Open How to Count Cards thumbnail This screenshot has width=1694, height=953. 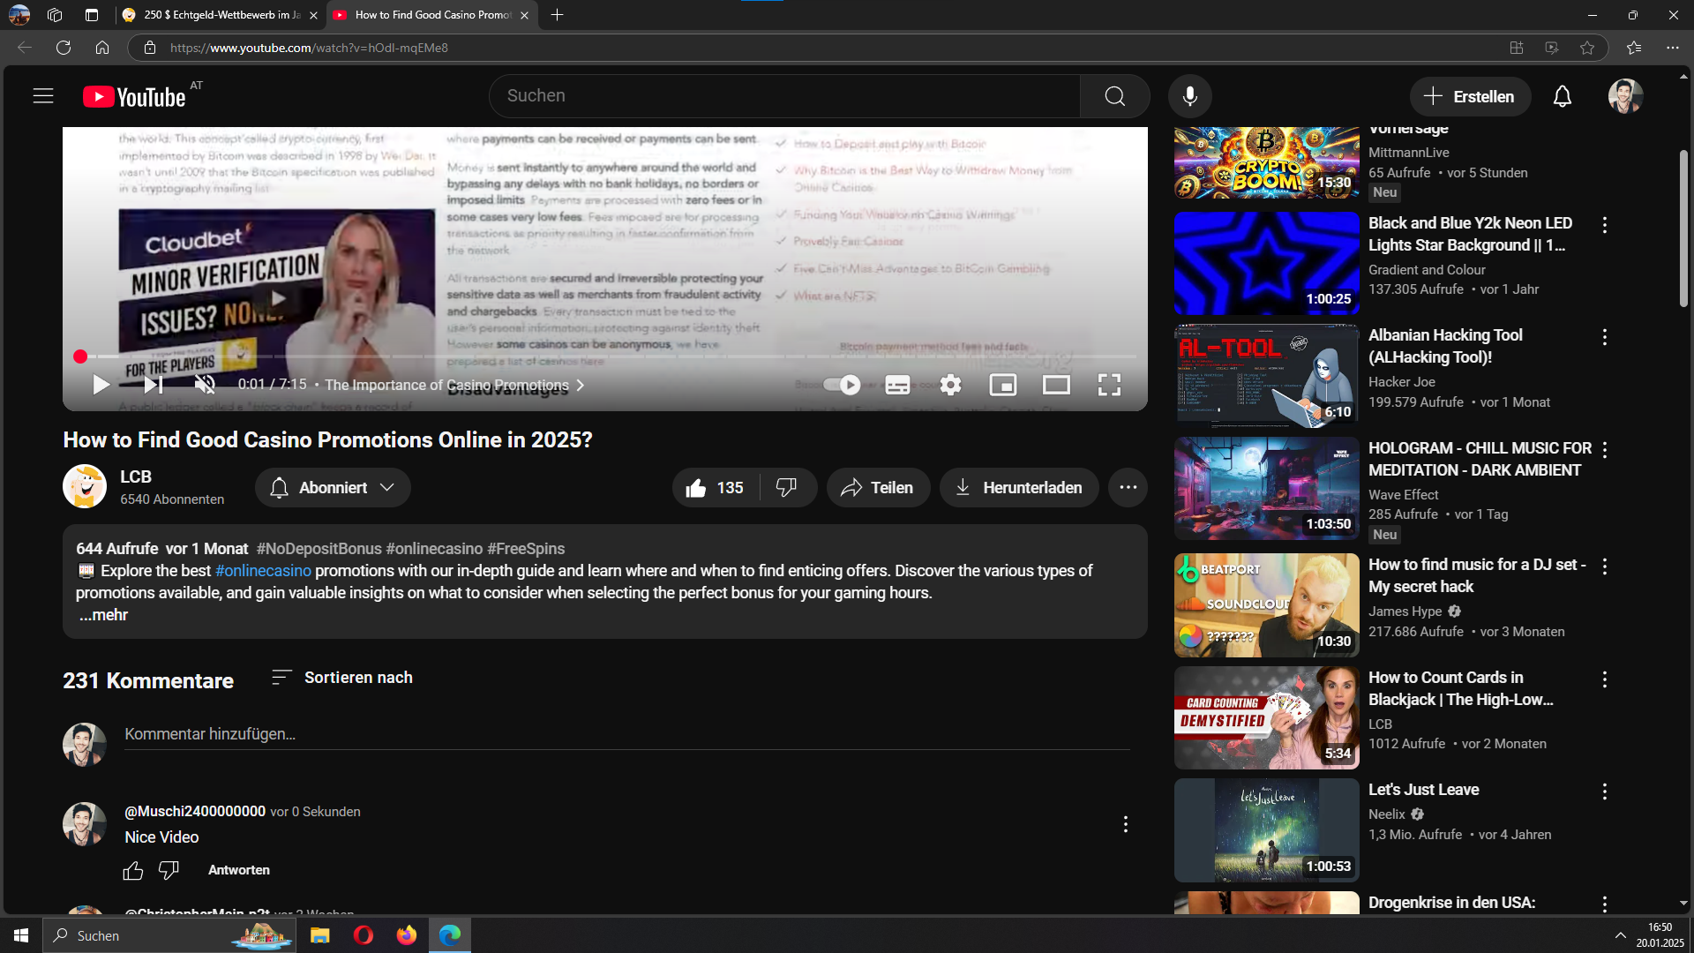click(x=1266, y=718)
